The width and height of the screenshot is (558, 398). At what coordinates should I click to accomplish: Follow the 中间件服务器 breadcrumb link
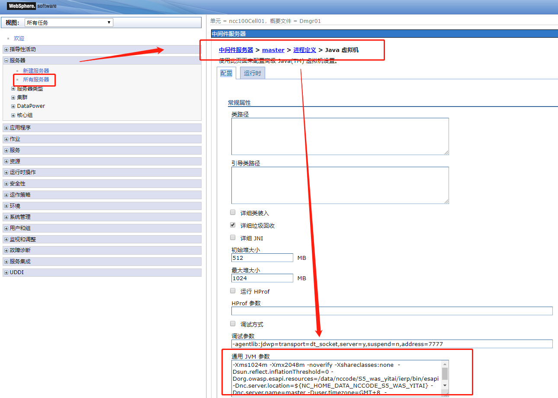click(x=236, y=50)
